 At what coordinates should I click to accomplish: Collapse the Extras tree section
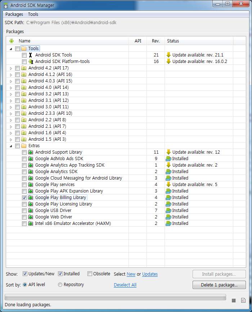[x=11, y=146]
